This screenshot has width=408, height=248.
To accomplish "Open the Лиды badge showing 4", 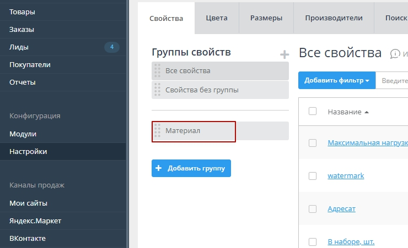I will (x=111, y=47).
